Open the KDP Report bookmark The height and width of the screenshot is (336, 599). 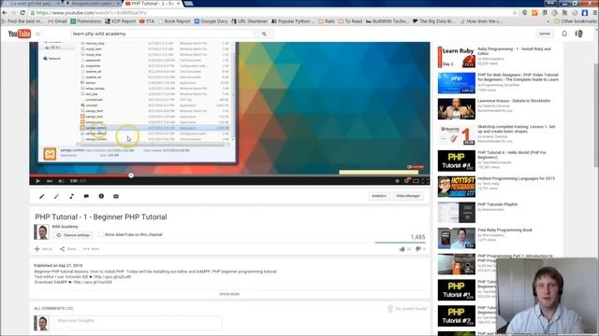(x=121, y=21)
